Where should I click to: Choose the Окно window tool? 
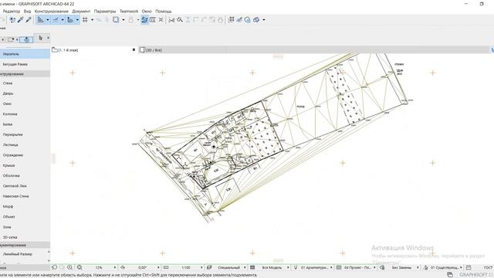click(25, 103)
